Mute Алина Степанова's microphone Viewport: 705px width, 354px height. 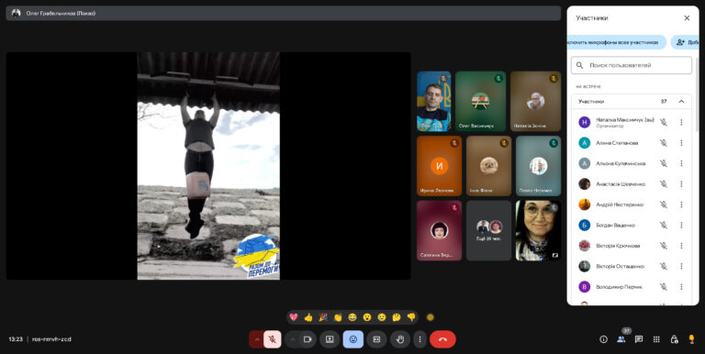(x=663, y=143)
